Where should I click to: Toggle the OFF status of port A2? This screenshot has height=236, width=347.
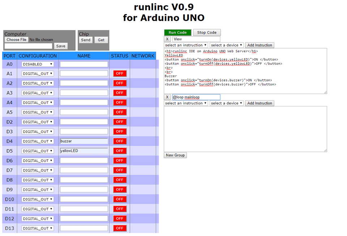pyautogui.click(x=120, y=83)
